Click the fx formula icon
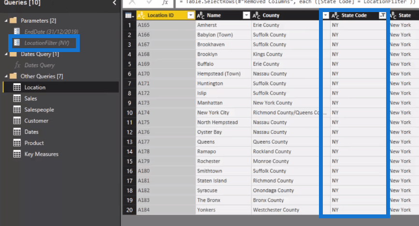Image resolution: width=419 pixels, height=226 pixels. pyautogui.click(x=165, y=2)
